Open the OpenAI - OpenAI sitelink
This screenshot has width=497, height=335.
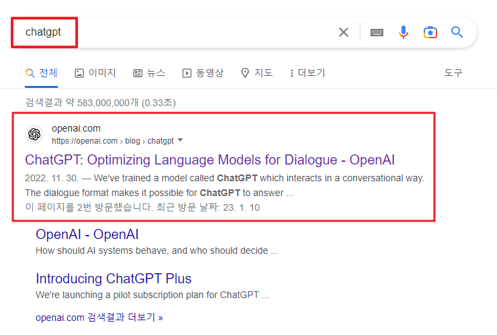point(87,234)
